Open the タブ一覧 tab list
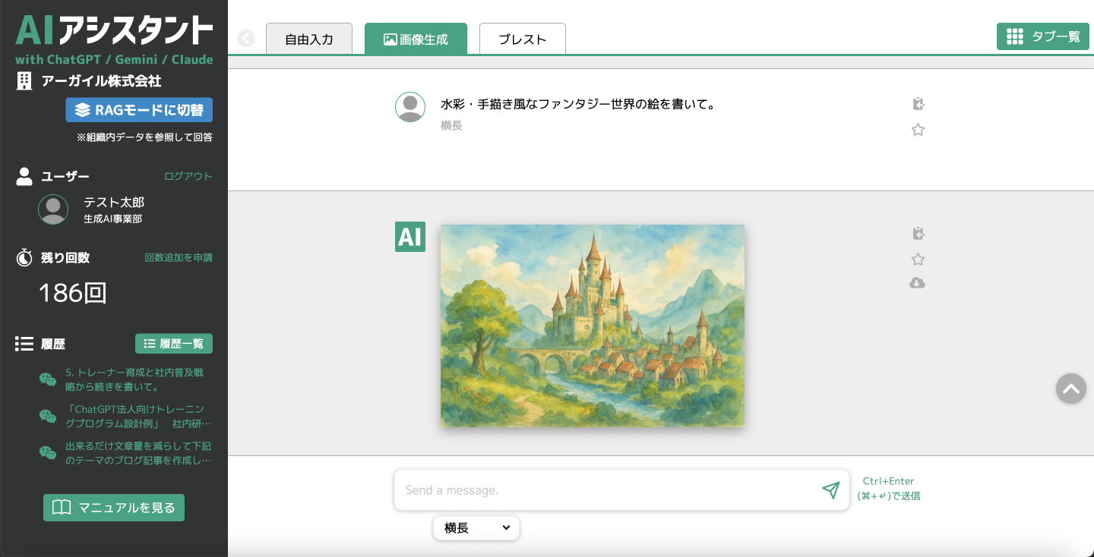 coord(1042,36)
